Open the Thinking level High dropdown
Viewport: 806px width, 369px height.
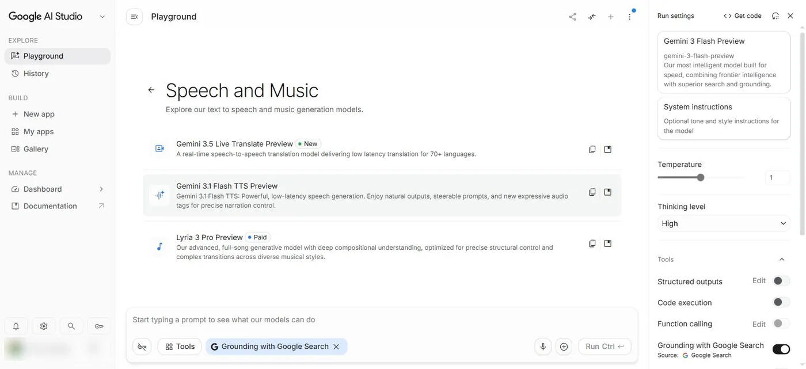tap(724, 223)
